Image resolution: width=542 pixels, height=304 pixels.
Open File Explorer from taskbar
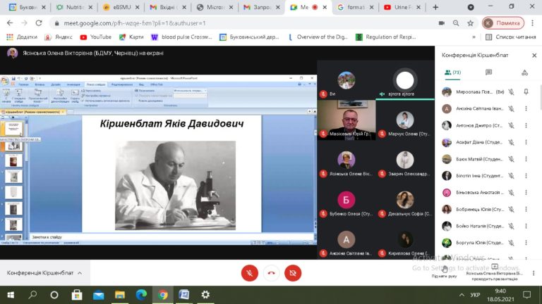(120, 295)
